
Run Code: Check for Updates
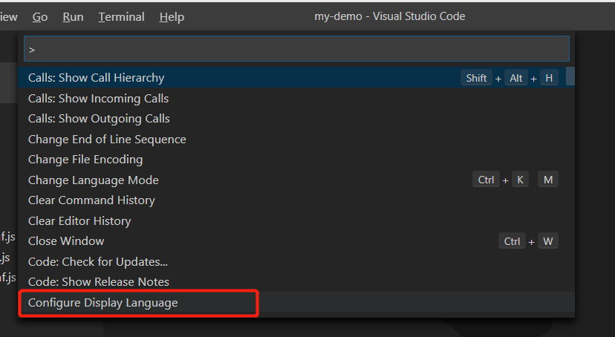98,262
